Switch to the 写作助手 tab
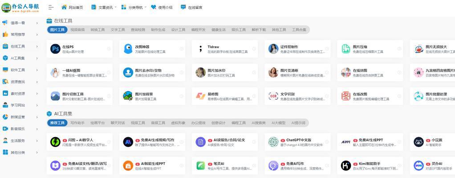 tap(77, 123)
